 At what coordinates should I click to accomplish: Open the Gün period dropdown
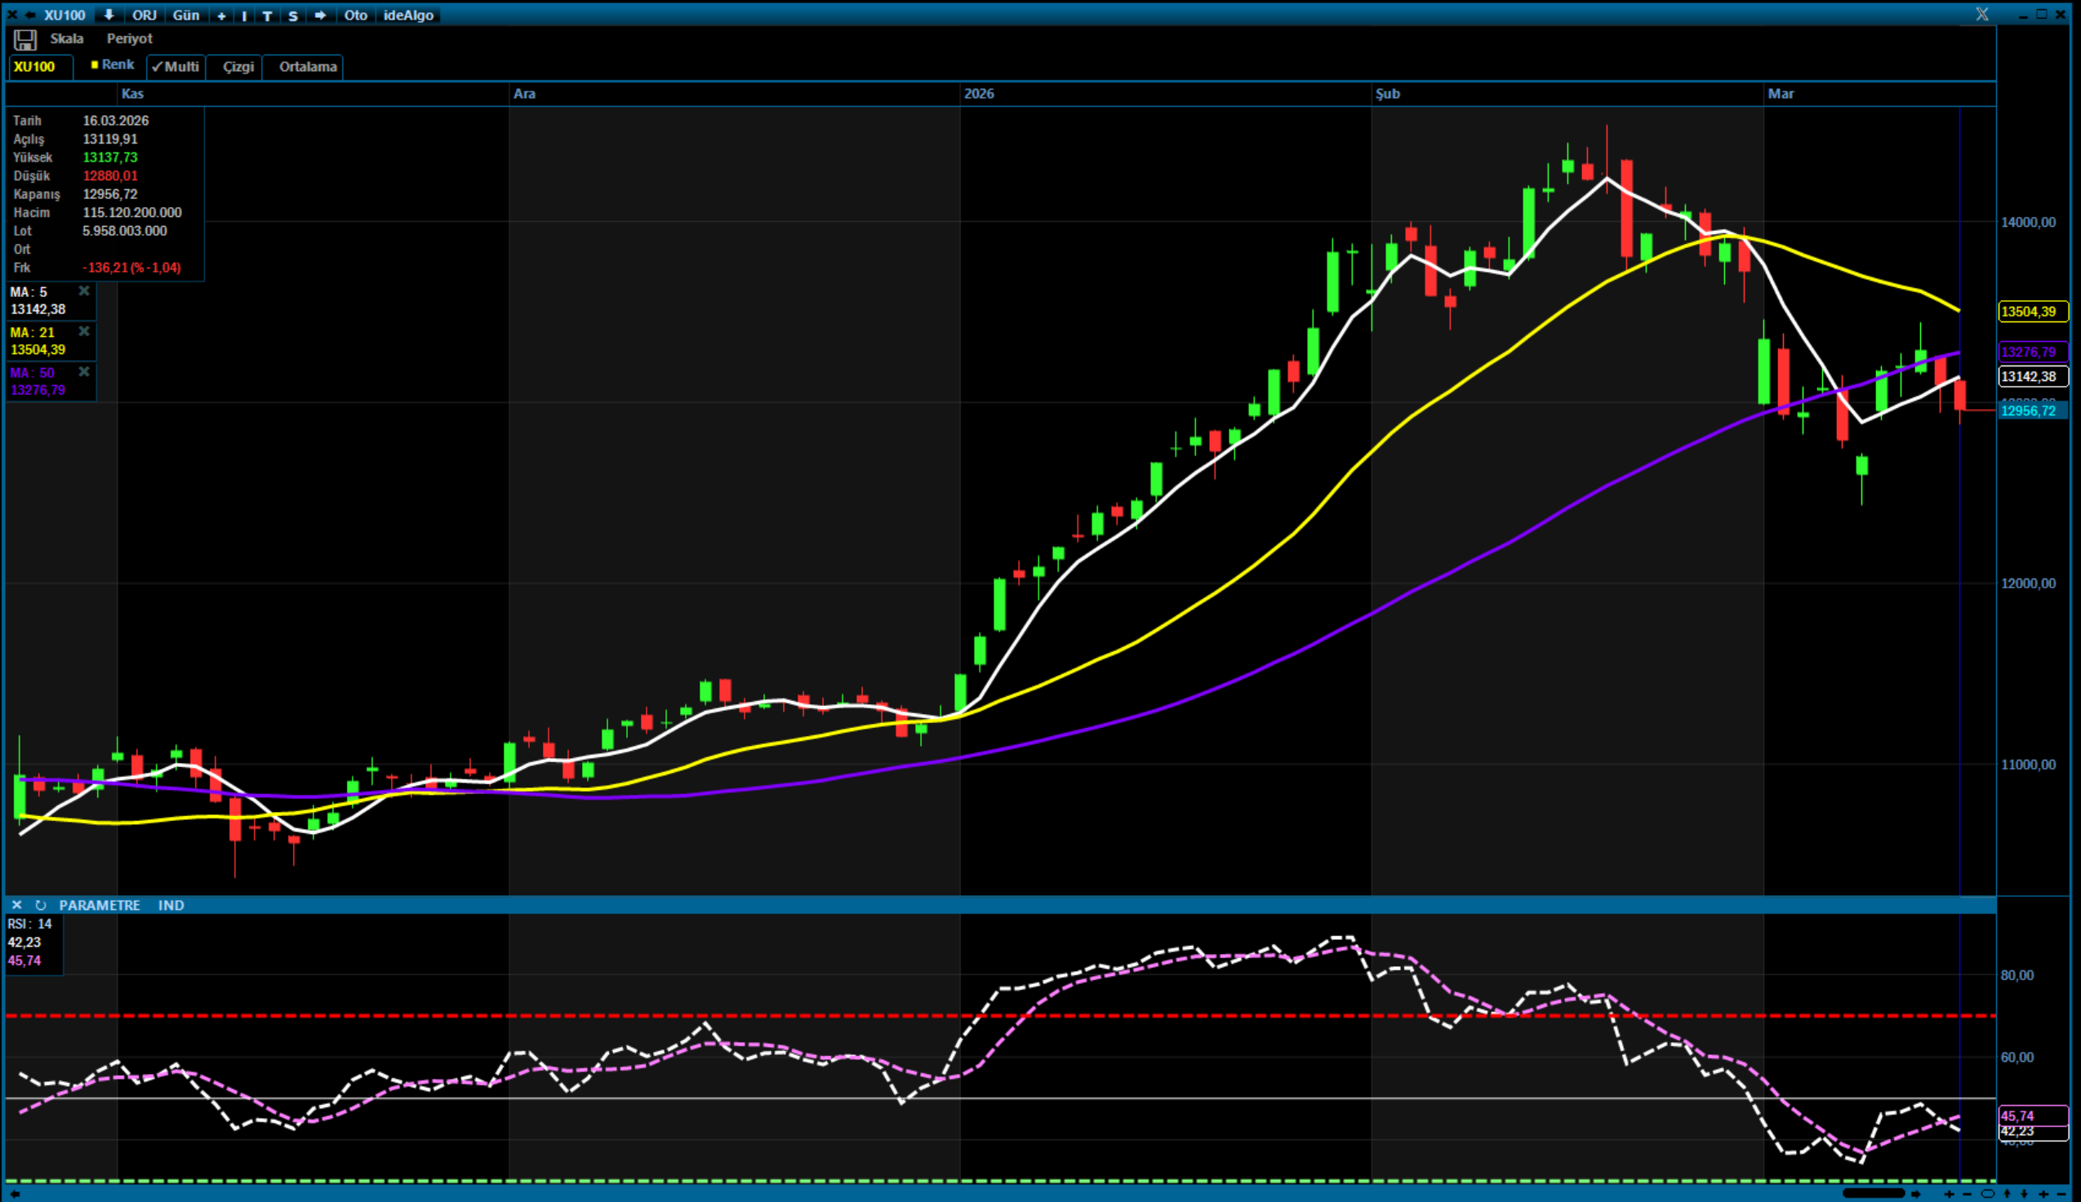(186, 15)
